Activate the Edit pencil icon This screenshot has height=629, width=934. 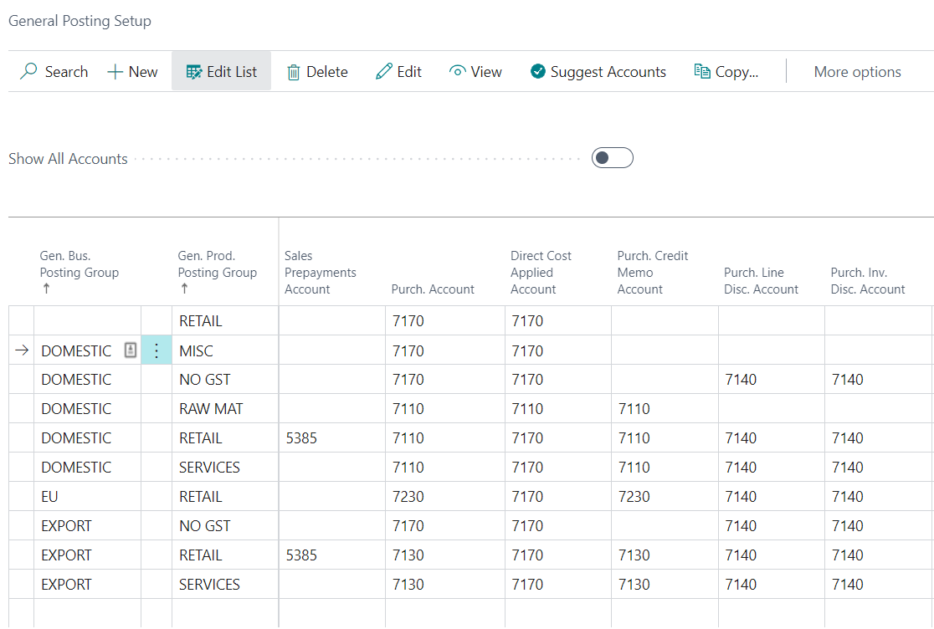(x=383, y=72)
